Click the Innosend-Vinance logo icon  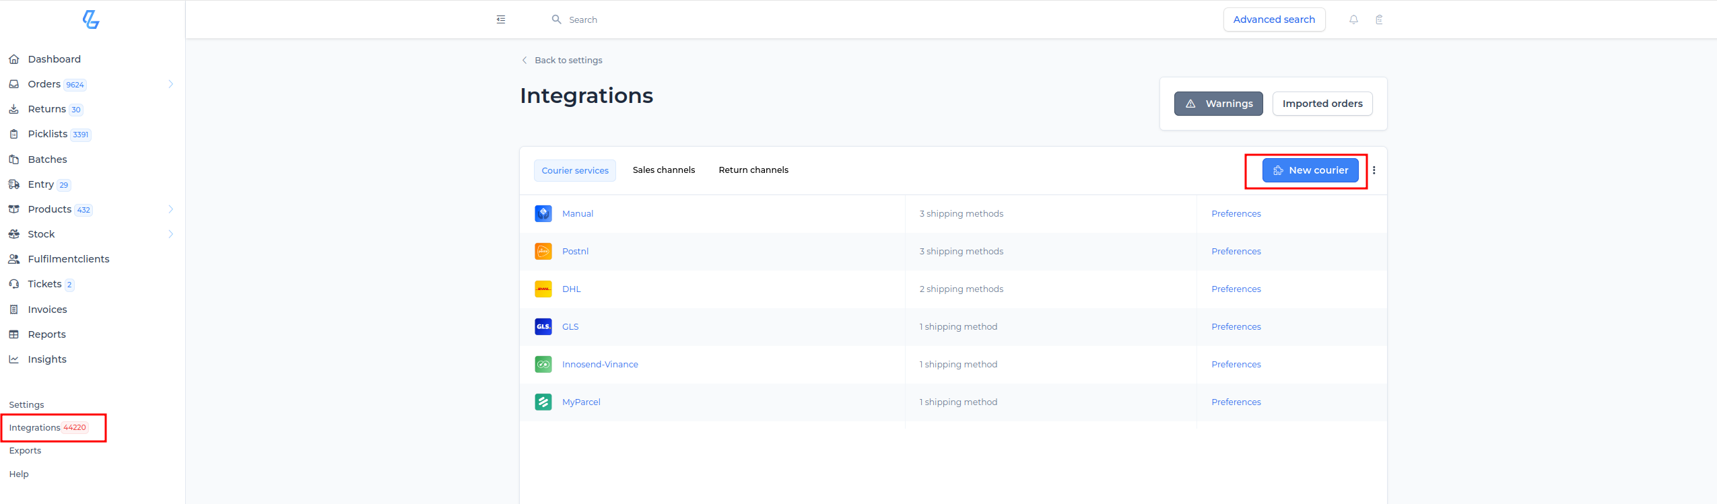[x=543, y=364]
